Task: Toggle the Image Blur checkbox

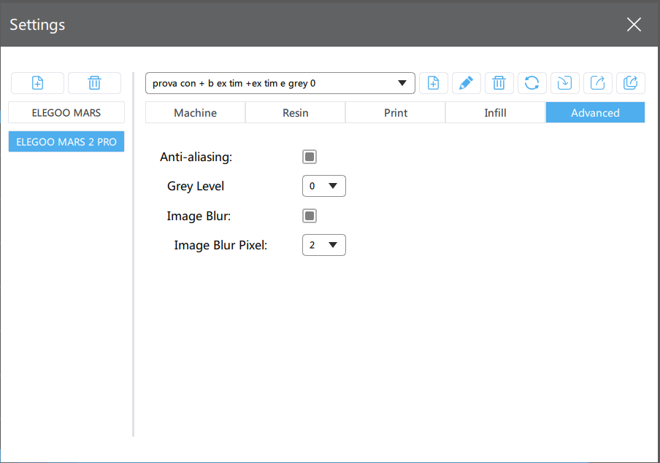Action: (310, 216)
